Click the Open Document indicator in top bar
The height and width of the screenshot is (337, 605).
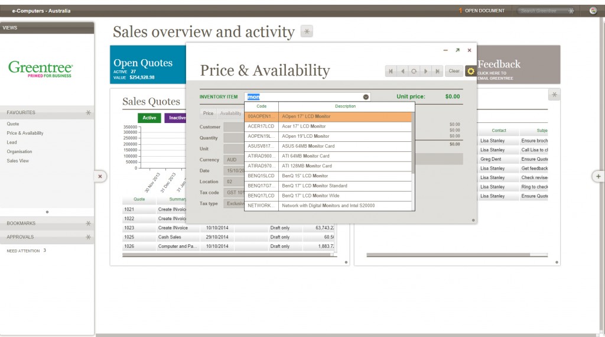click(x=482, y=11)
